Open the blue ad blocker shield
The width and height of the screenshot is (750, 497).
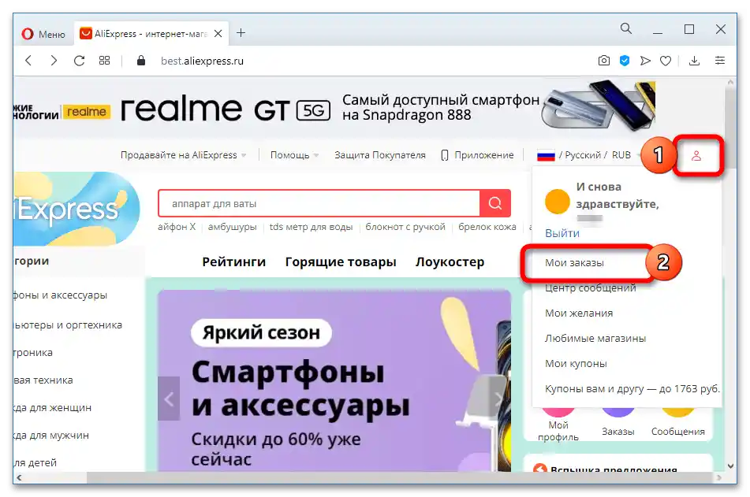pyautogui.click(x=624, y=61)
